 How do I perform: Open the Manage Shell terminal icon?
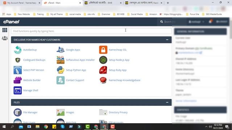click(x=18, y=90)
